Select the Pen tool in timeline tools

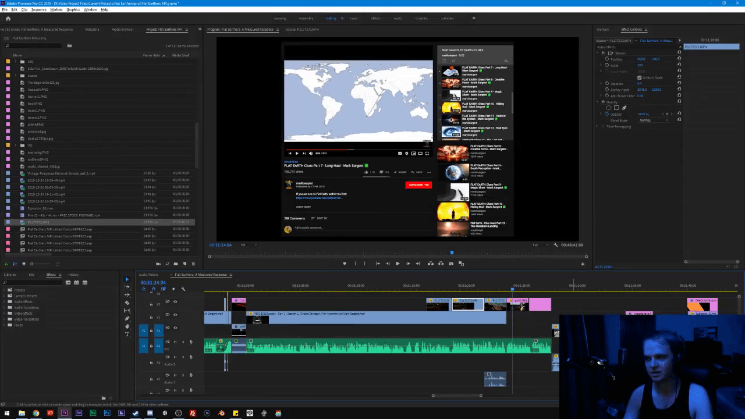tap(127, 319)
